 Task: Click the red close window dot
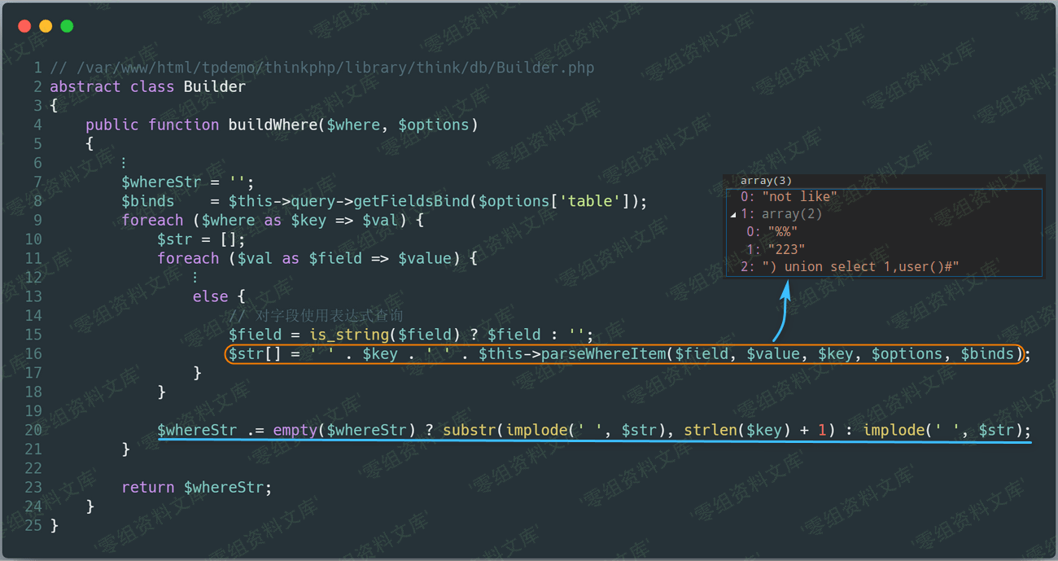[x=24, y=26]
